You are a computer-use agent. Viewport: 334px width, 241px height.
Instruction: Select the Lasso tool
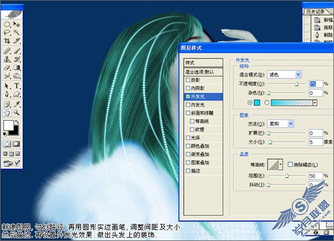point(7,32)
